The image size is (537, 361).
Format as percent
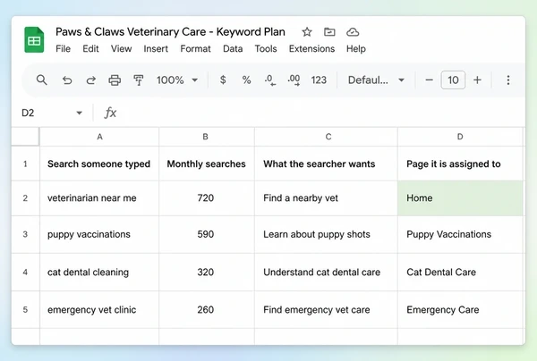[x=247, y=80]
